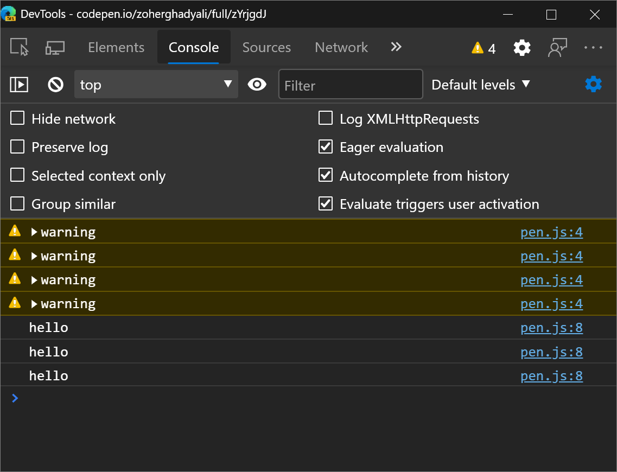The height and width of the screenshot is (472, 617).
Task: Click the DevTools app icon in title bar
Action: (8, 14)
